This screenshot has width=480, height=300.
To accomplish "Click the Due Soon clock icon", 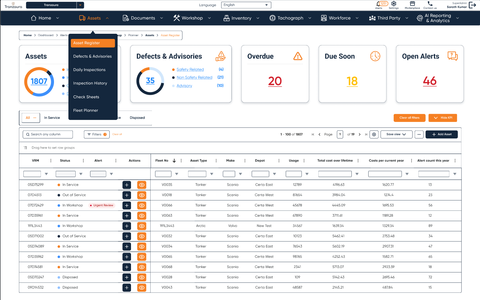I will click(x=375, y=56).
